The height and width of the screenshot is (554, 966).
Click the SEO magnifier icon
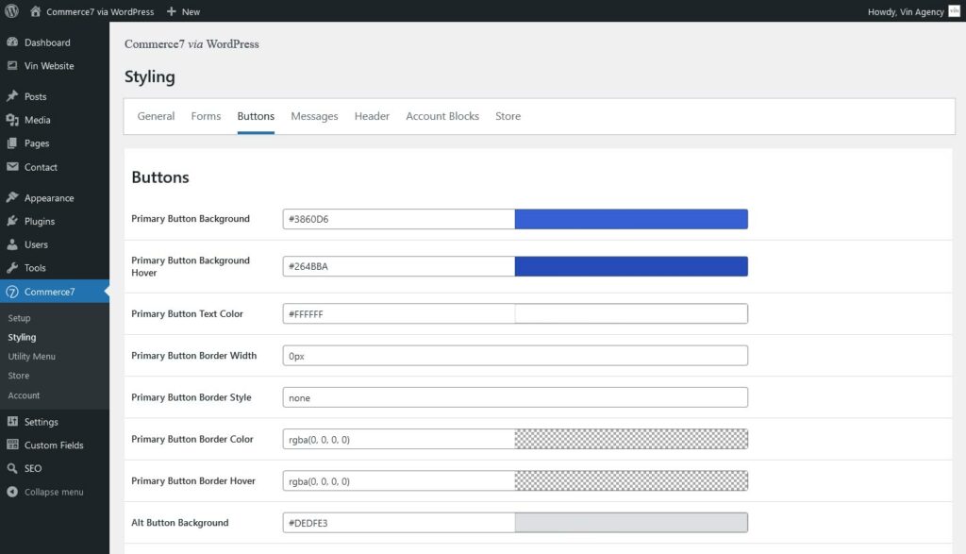pyautogui.click(x=12, y=468)
